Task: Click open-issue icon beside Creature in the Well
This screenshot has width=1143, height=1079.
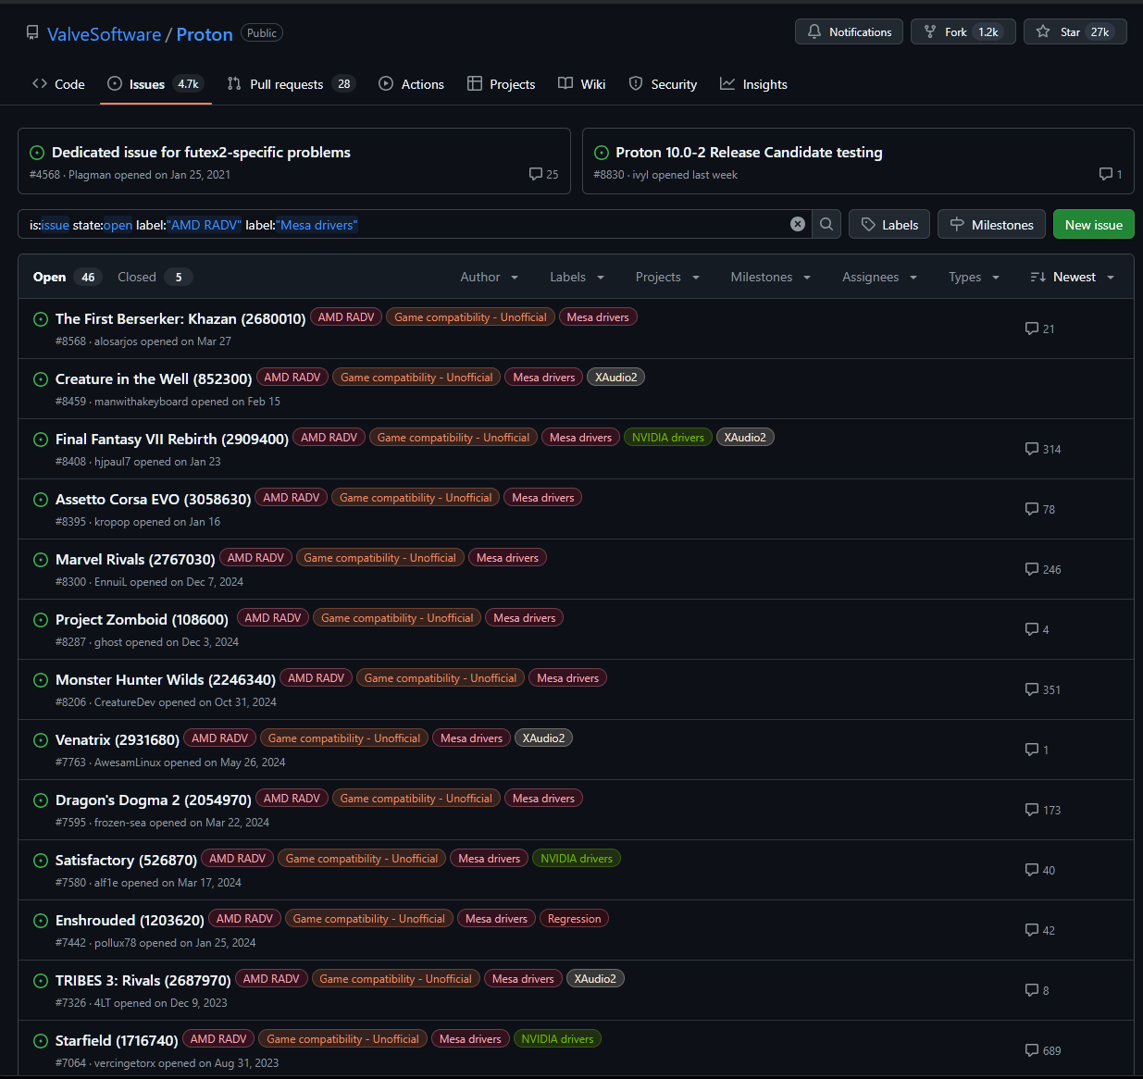Action: point(41,379)
